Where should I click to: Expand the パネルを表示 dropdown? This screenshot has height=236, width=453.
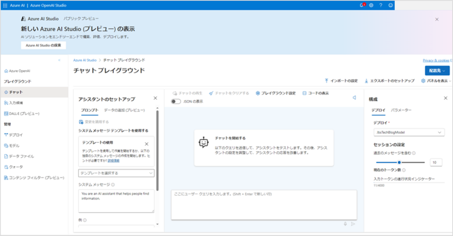[436, 81]
